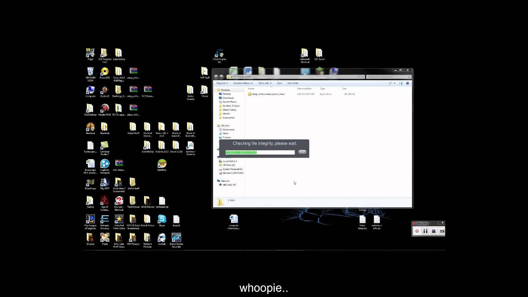The height and width of the screenshot is (297, 528).
Task: Click the integrity check dialog's gray button
Action: pyautogui.click(x=302, y=152)
